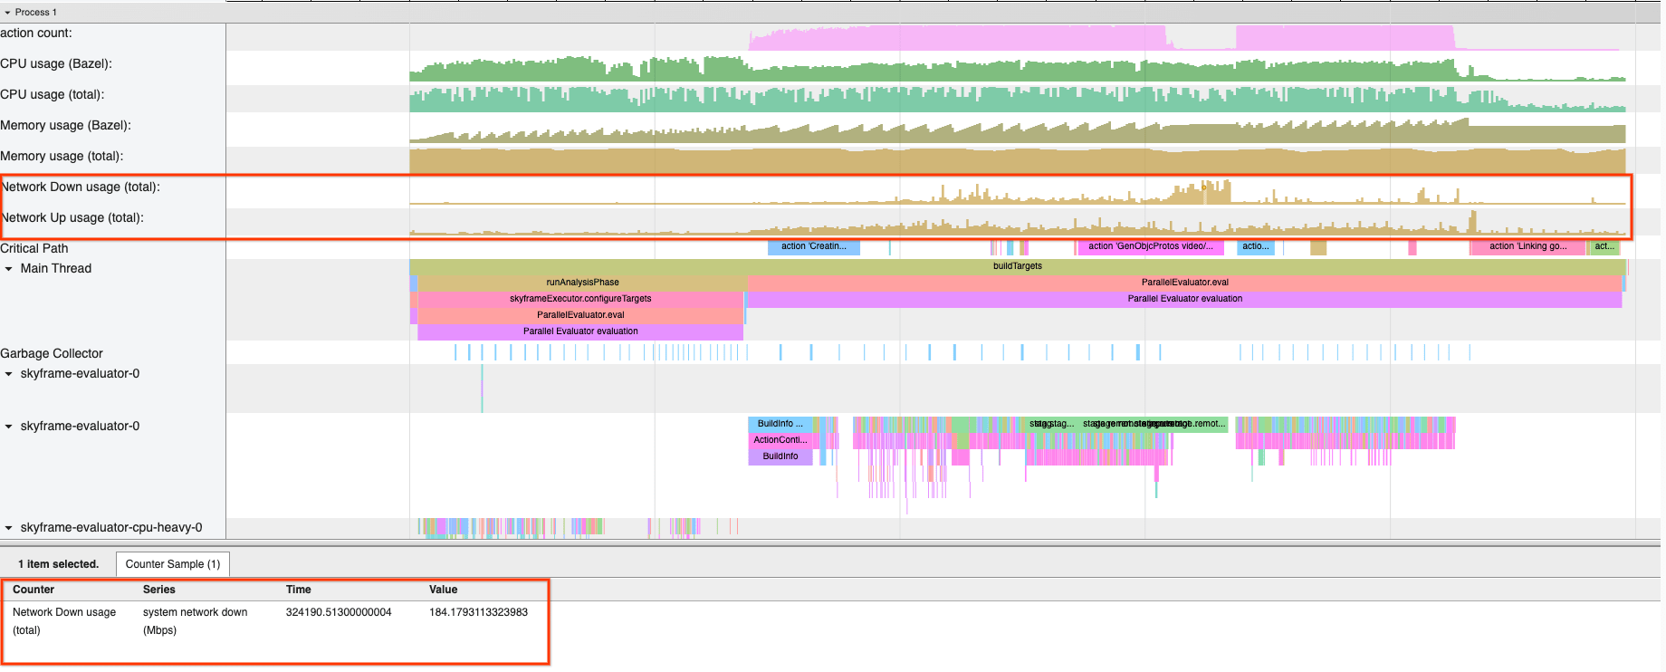The width and height of the screenshot is (1666, 672).
Task: Collapse the Main Thread track
Action: [x=9, y=269]
